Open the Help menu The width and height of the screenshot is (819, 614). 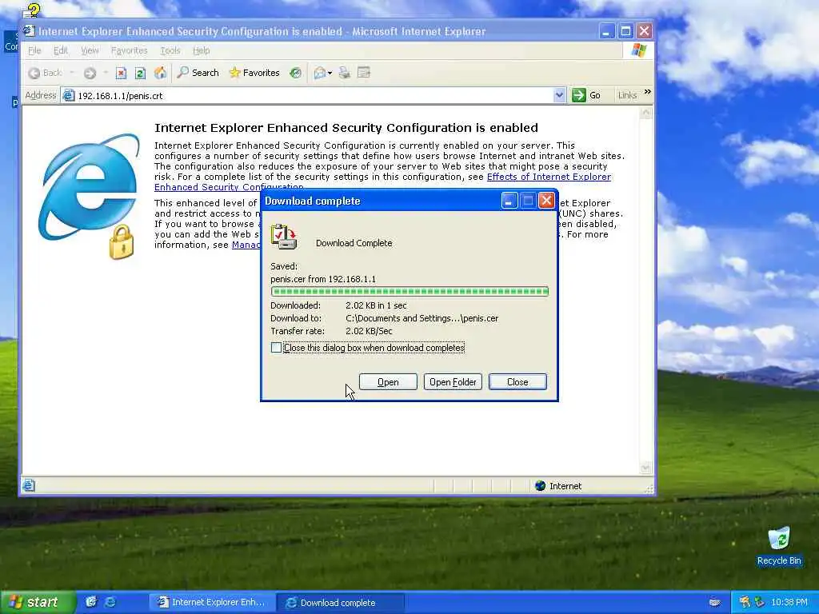[x=201, y=50]
